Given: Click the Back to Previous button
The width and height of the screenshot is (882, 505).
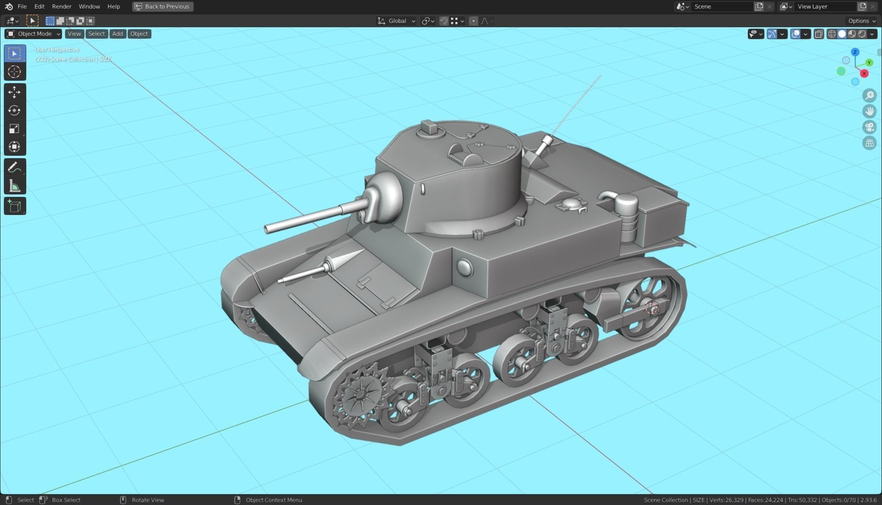Looking at the screenshot, I should [x=162, y=7].
